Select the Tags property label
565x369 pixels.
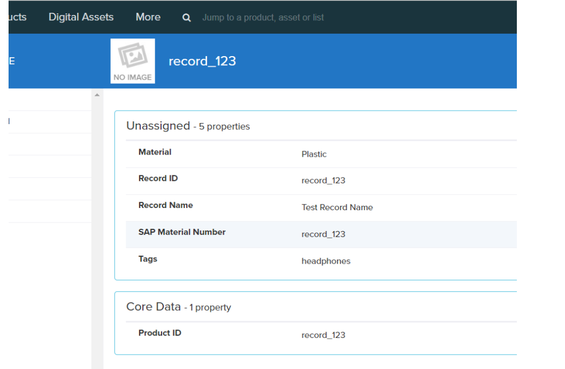[x=148, y=259]
